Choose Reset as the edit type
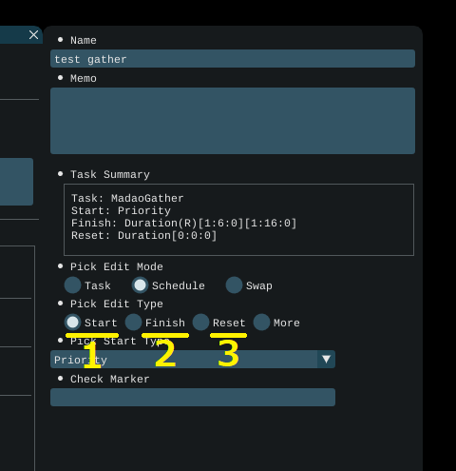Viewport: 456px width, 471px height. click(200, 323)
